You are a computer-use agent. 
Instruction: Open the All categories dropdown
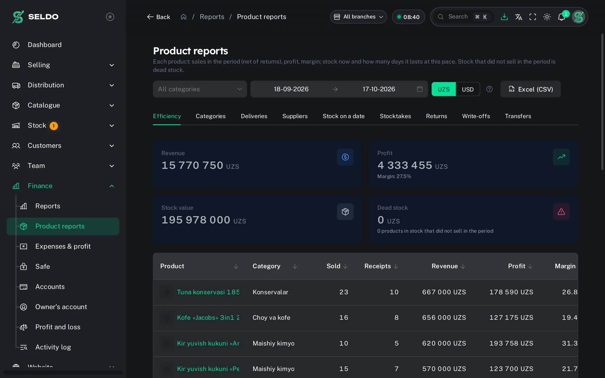coord(200,89)
